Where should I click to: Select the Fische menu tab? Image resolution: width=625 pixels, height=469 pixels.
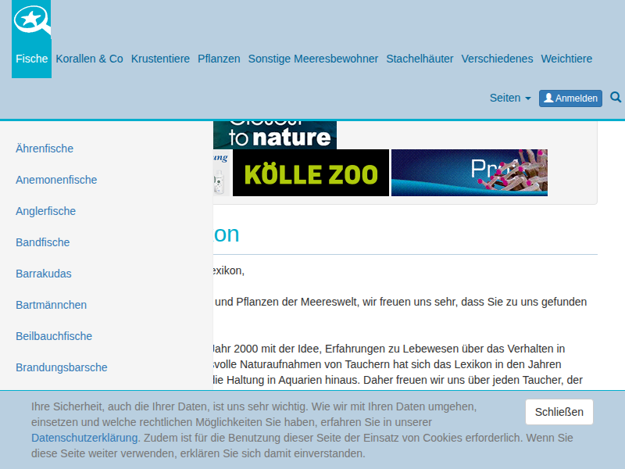pyautogui.click(x=31, y=59)
